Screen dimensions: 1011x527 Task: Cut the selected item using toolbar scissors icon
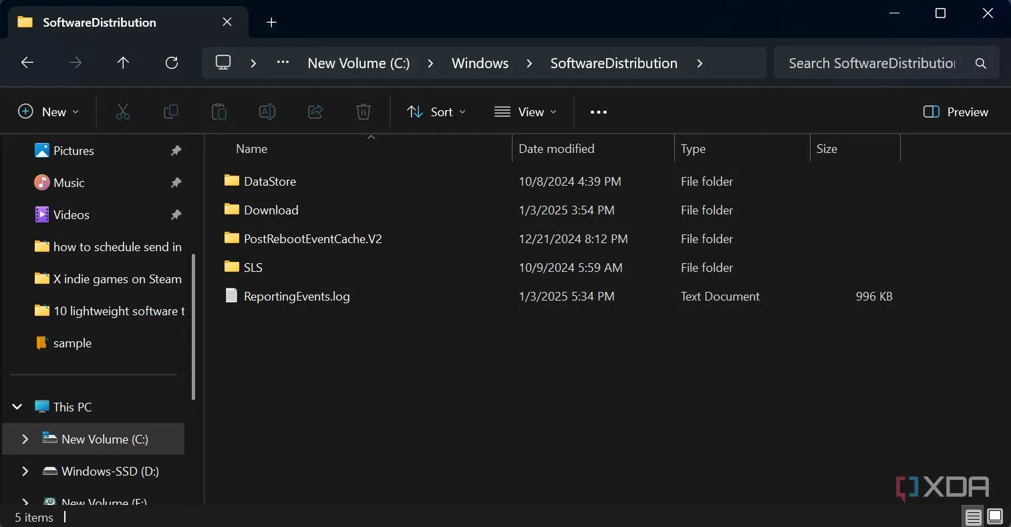[123, 112]
